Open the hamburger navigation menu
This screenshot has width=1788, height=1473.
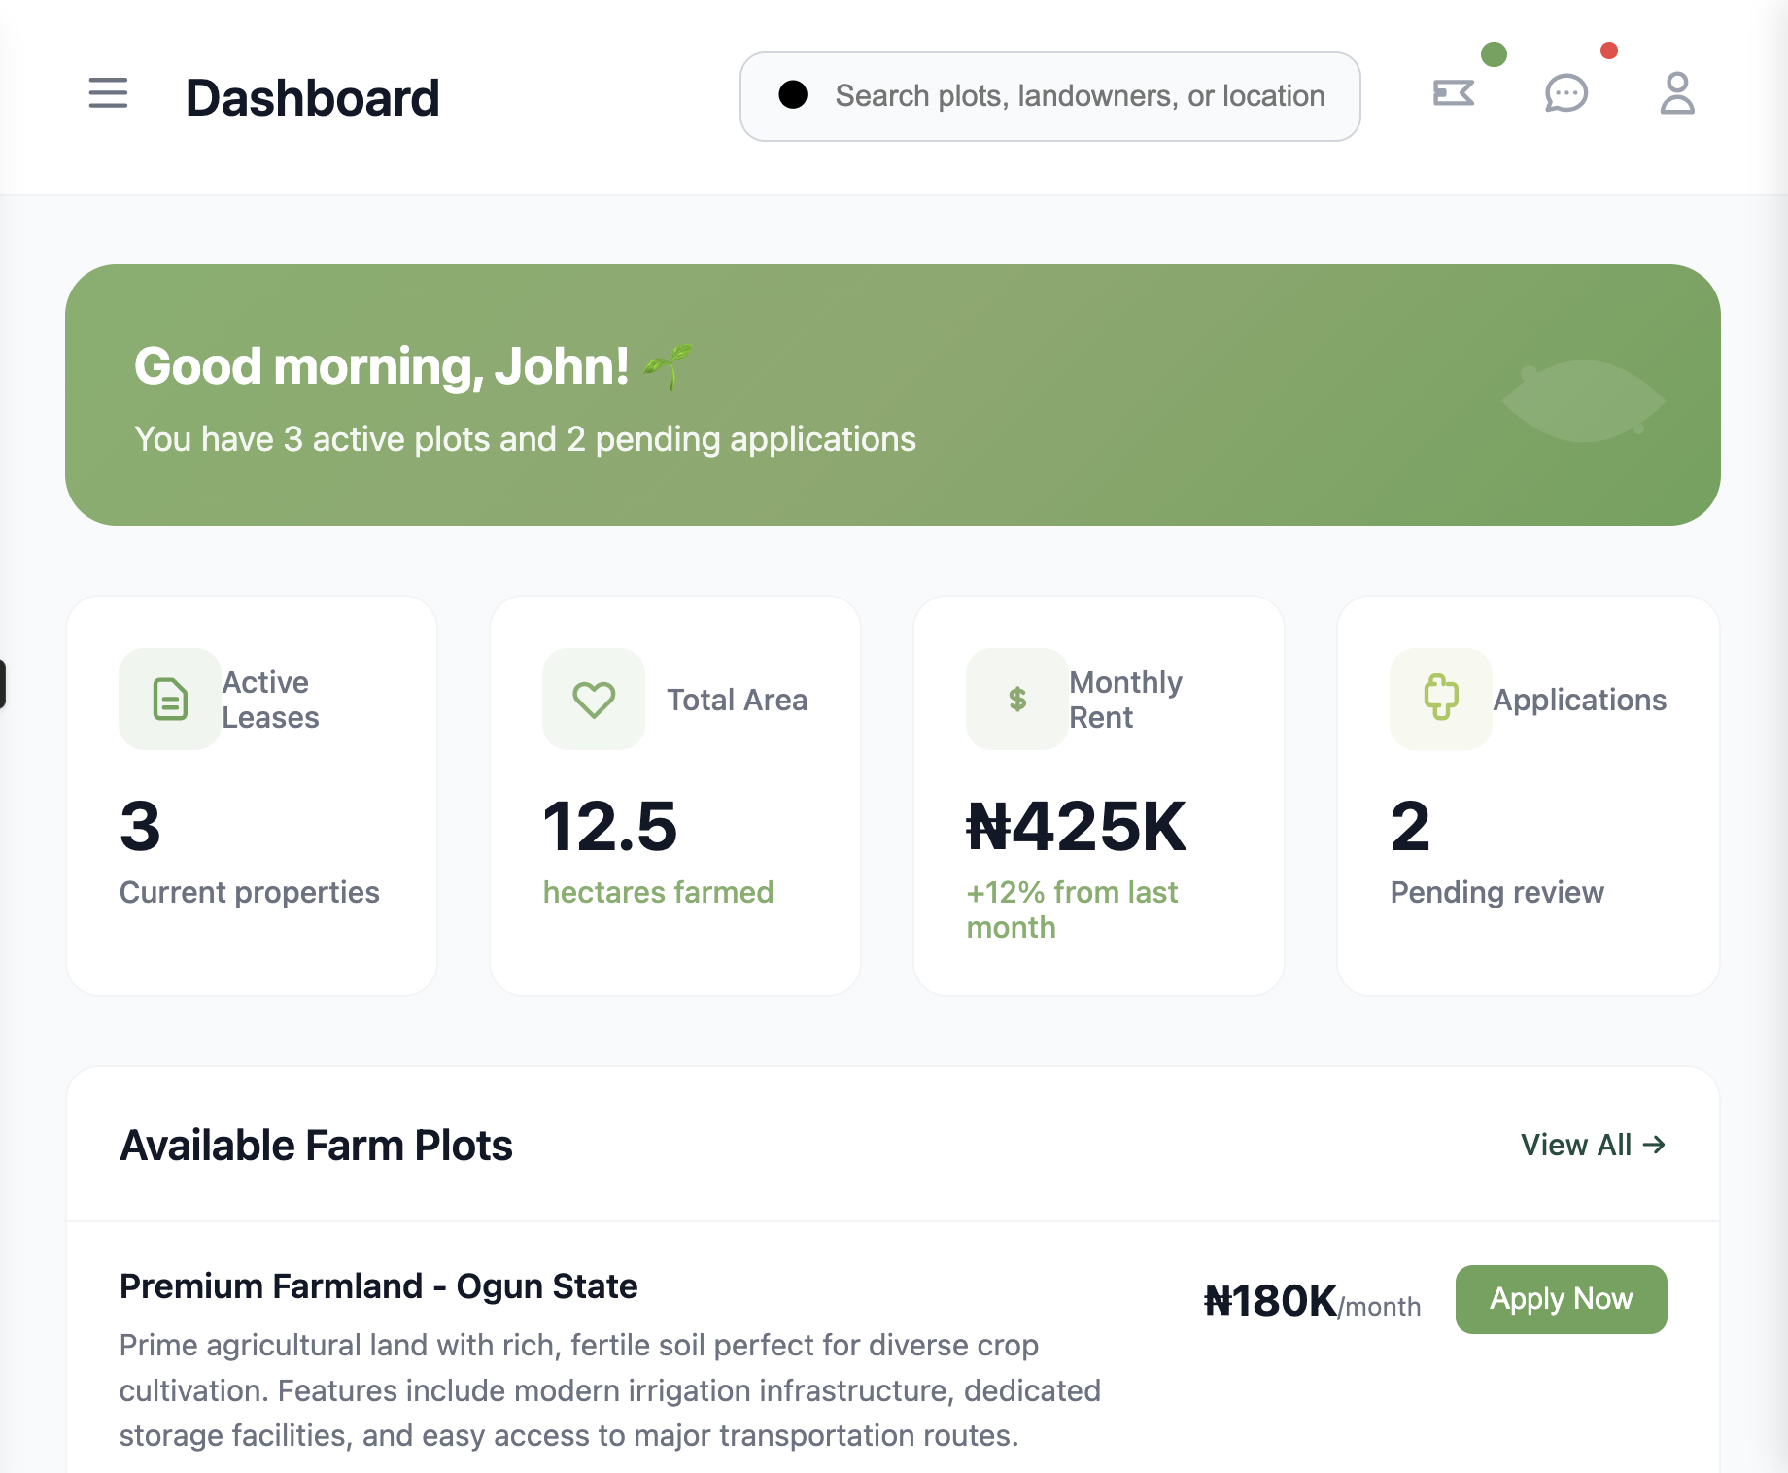pos(107,94)
